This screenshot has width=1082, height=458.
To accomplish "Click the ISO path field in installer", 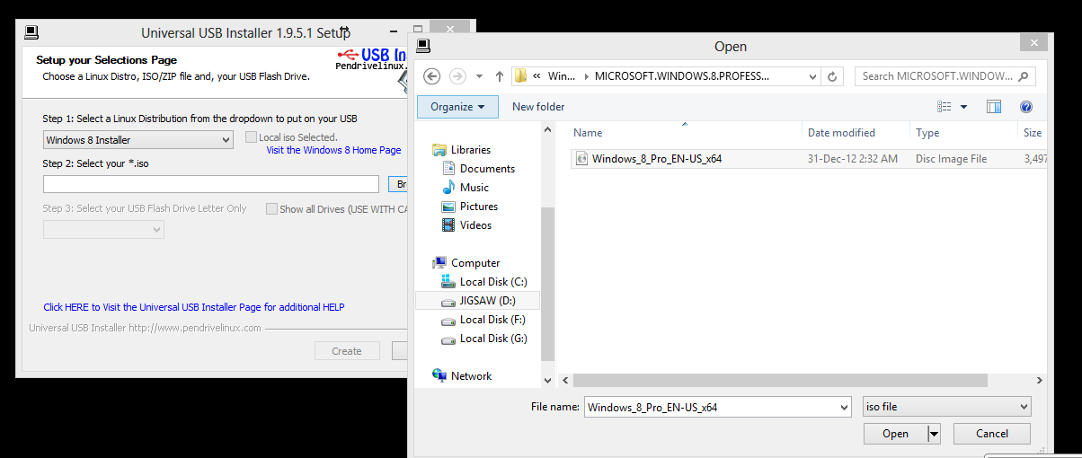I will 211,184.
